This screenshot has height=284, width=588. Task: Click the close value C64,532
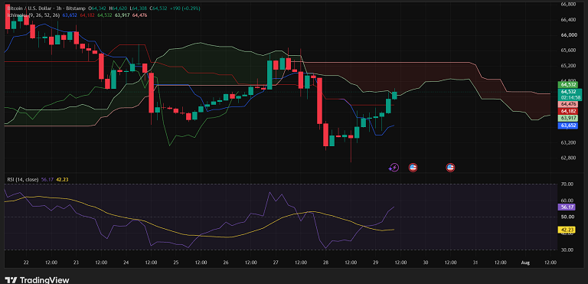(x=158, y=8)
